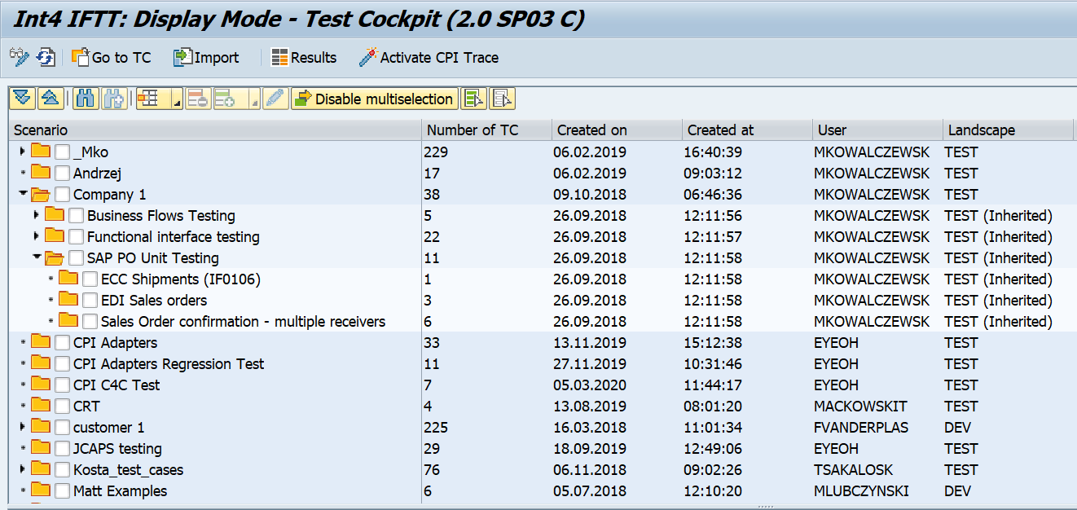Click the Display/Change glasses-pencil icon
This screenshot has width=1077, height=510.
[x=19, y=57]
